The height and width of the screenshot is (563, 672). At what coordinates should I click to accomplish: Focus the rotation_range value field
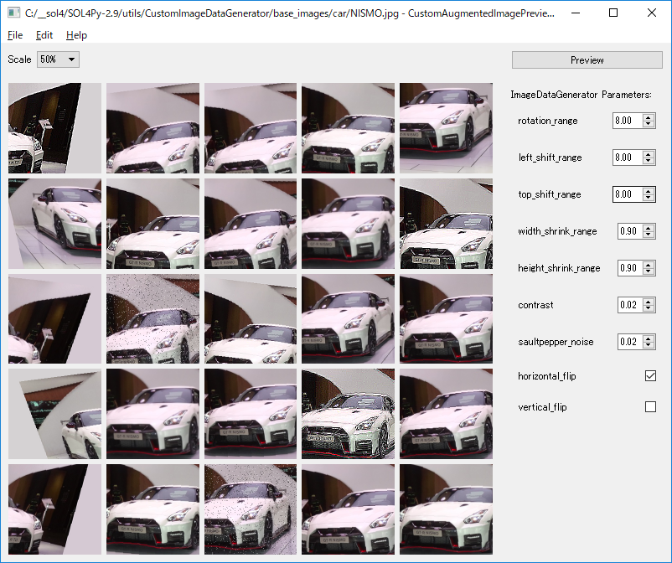click(x=628, y=121)
